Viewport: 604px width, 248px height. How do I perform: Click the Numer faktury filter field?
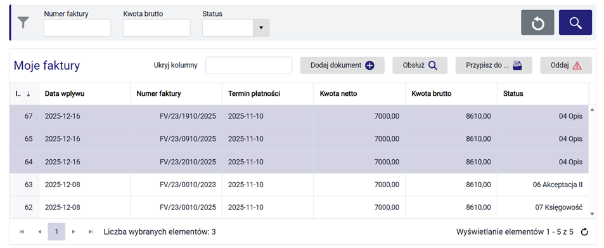77,28
